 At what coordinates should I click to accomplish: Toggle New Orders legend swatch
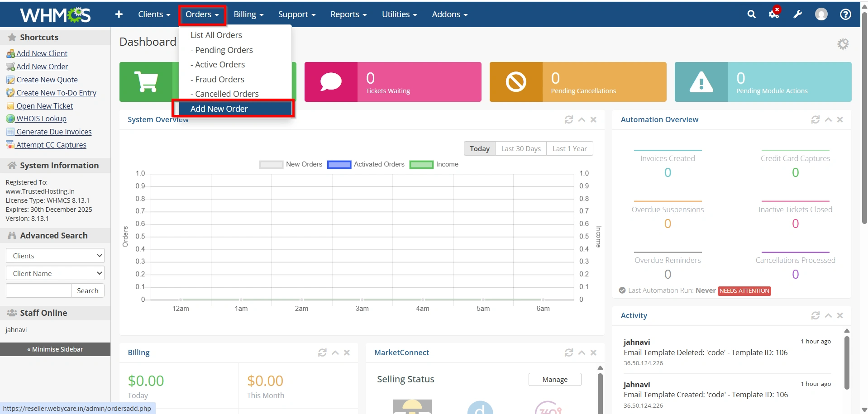tap(271, 164)
